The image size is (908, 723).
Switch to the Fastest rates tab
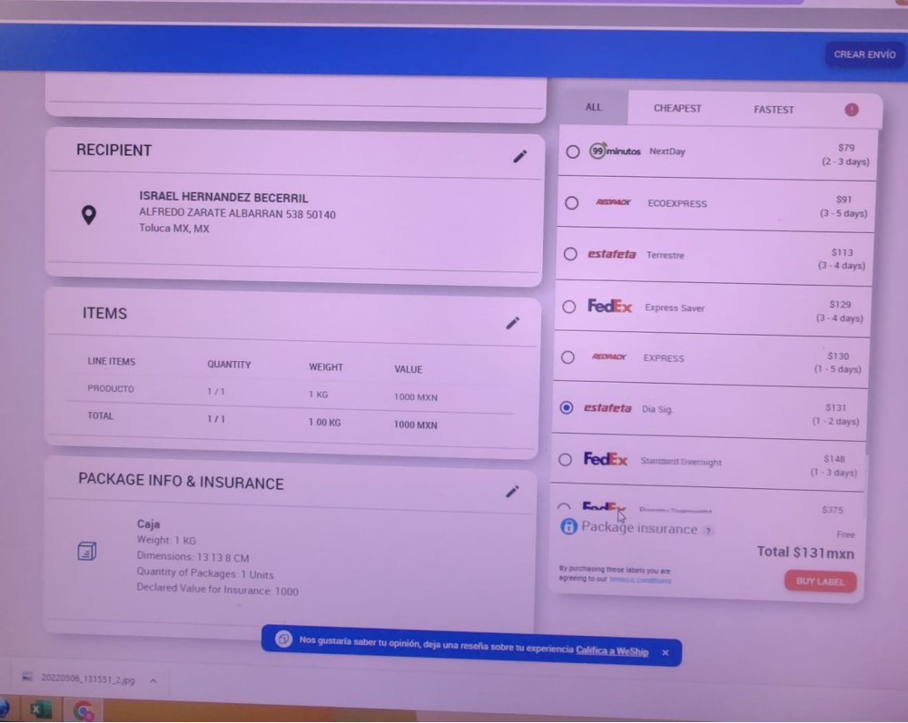point(774,110)
